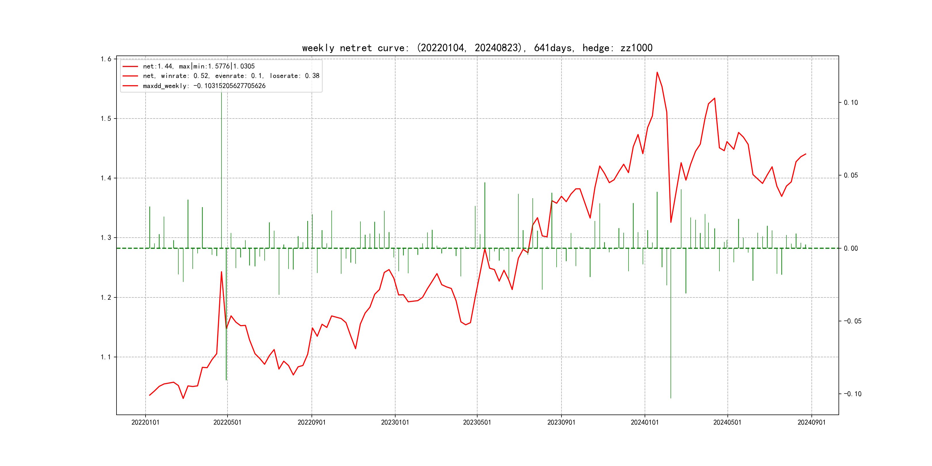Click the 1.3 left y-axis label
The width and height of the screenshot is (932, 466).
point(106,238)
